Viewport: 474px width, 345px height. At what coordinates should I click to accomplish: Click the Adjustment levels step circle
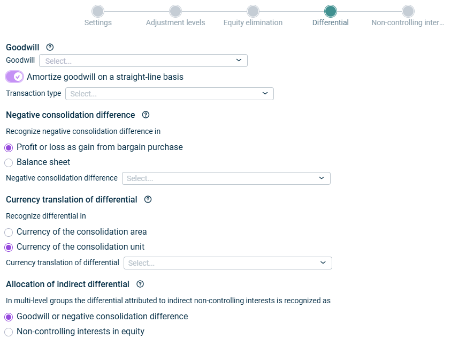[x=175, y=11]
